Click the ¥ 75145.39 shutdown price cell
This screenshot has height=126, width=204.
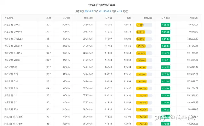click(193, 74)
